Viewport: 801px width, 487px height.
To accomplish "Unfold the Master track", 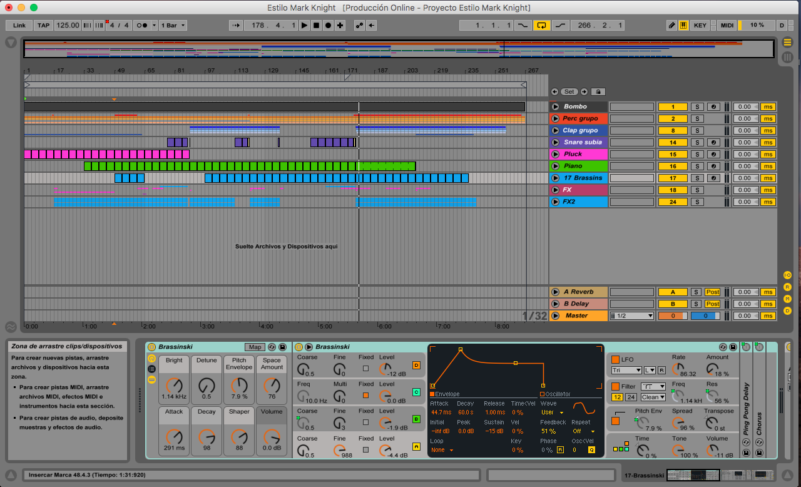I will [x=556, y=315].
